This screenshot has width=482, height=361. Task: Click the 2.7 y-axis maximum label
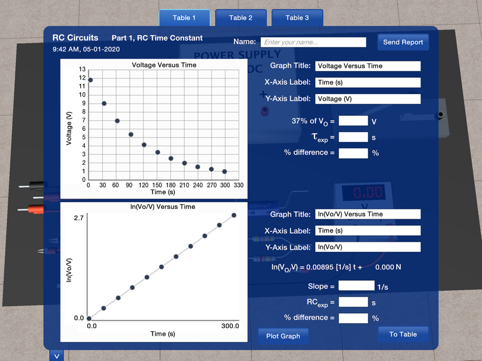[x=79, y=218]
